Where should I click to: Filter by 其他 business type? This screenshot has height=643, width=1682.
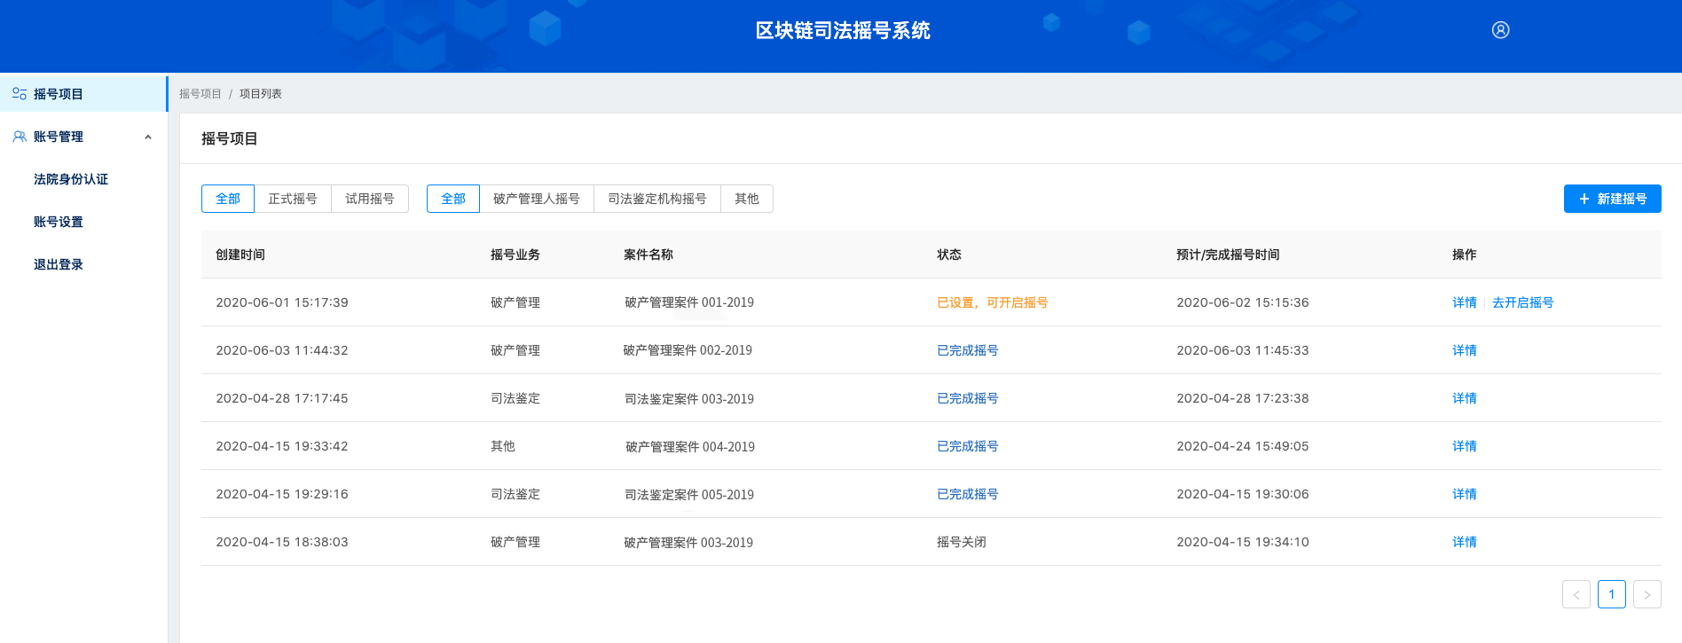[747, 199]
